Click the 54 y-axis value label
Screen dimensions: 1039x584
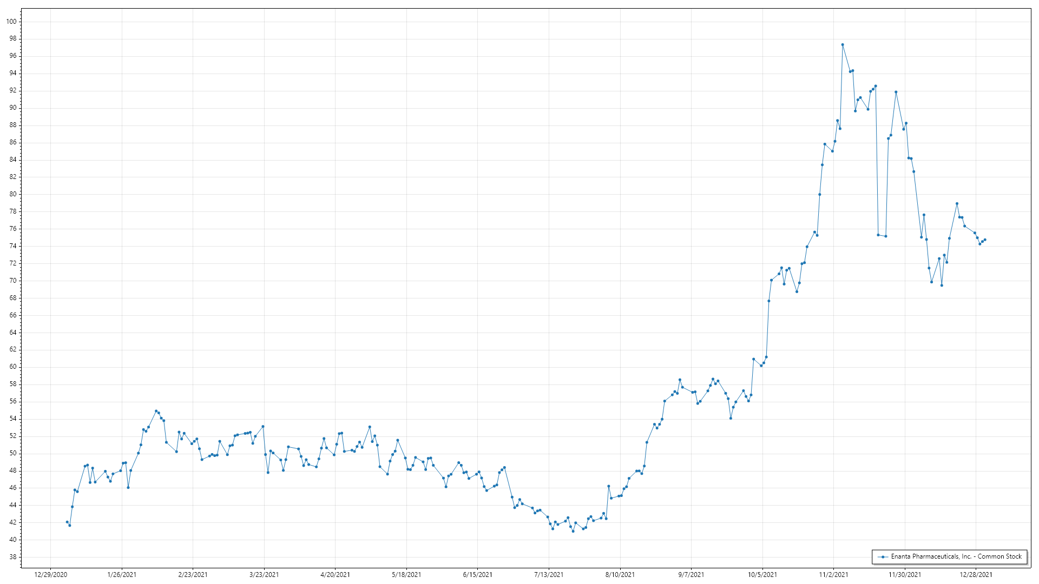click(13, 419)
